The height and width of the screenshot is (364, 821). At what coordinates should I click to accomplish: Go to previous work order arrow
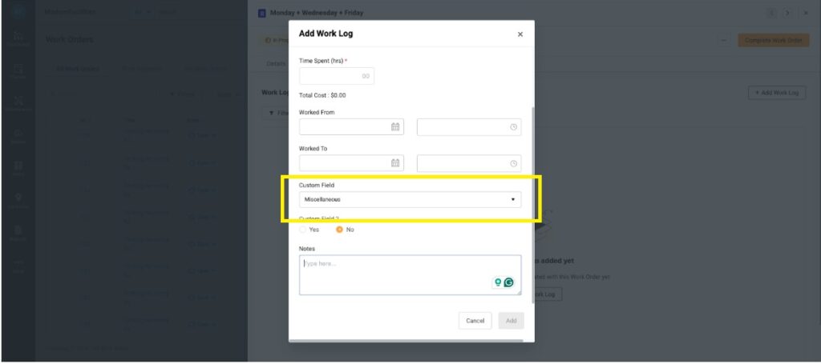click(771, 13)
